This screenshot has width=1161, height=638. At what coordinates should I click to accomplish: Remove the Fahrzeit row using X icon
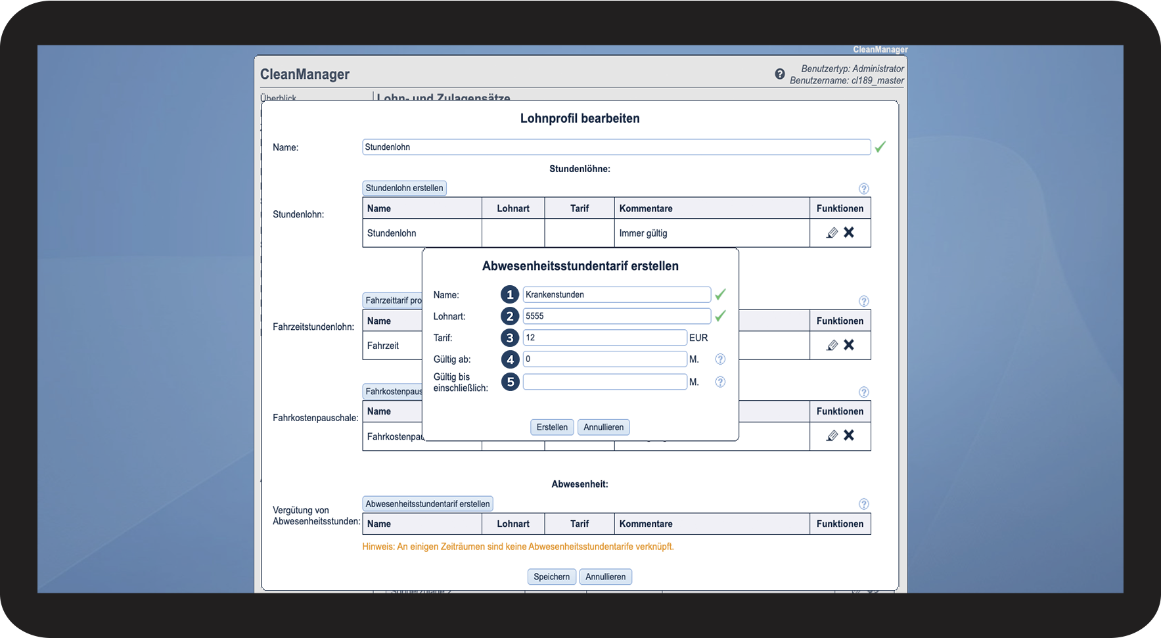849,345
